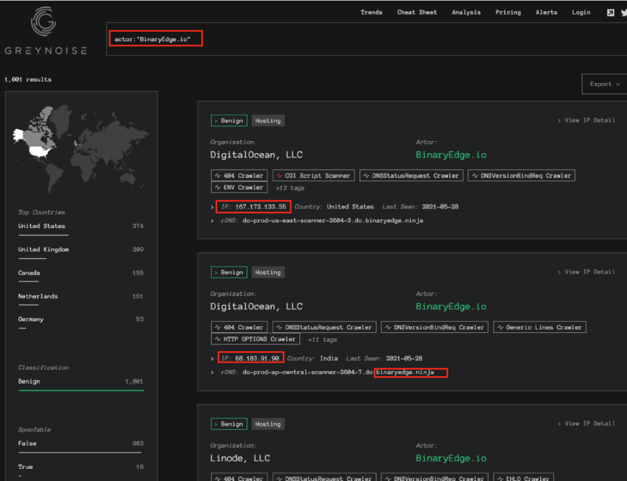Go to the Cheat Sheet page

point(417,12)
